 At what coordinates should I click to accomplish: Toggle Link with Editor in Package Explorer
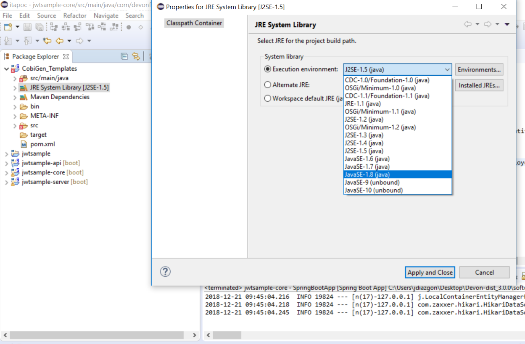pos(136,56)
